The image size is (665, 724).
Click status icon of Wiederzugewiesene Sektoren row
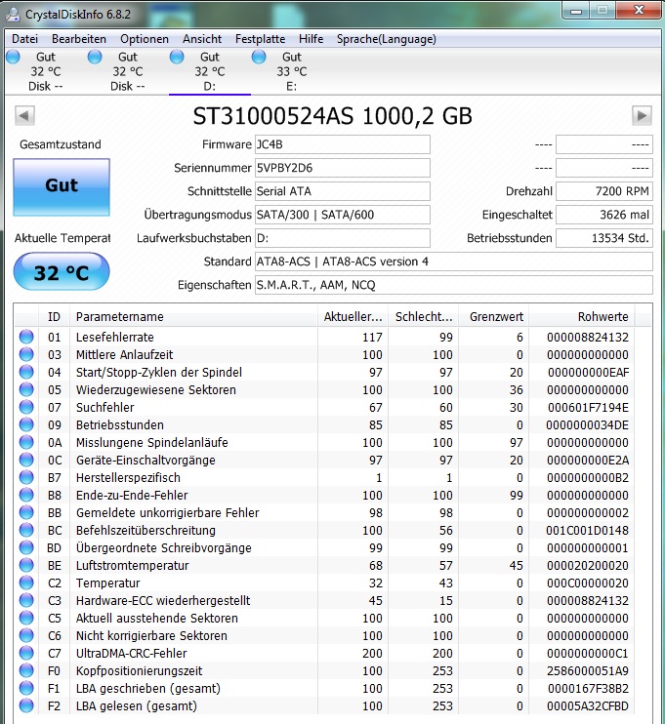pos(26,389)
